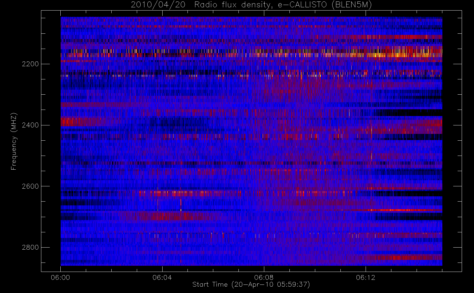The image size is (474, 293).
Task: Click the 06:04 time tick label
Action: (162, 277)
